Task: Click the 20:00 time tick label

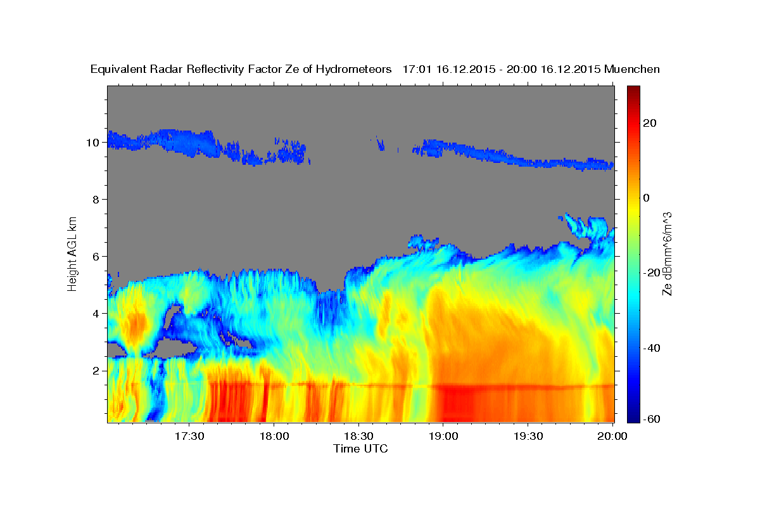Action: click(612, 437)
